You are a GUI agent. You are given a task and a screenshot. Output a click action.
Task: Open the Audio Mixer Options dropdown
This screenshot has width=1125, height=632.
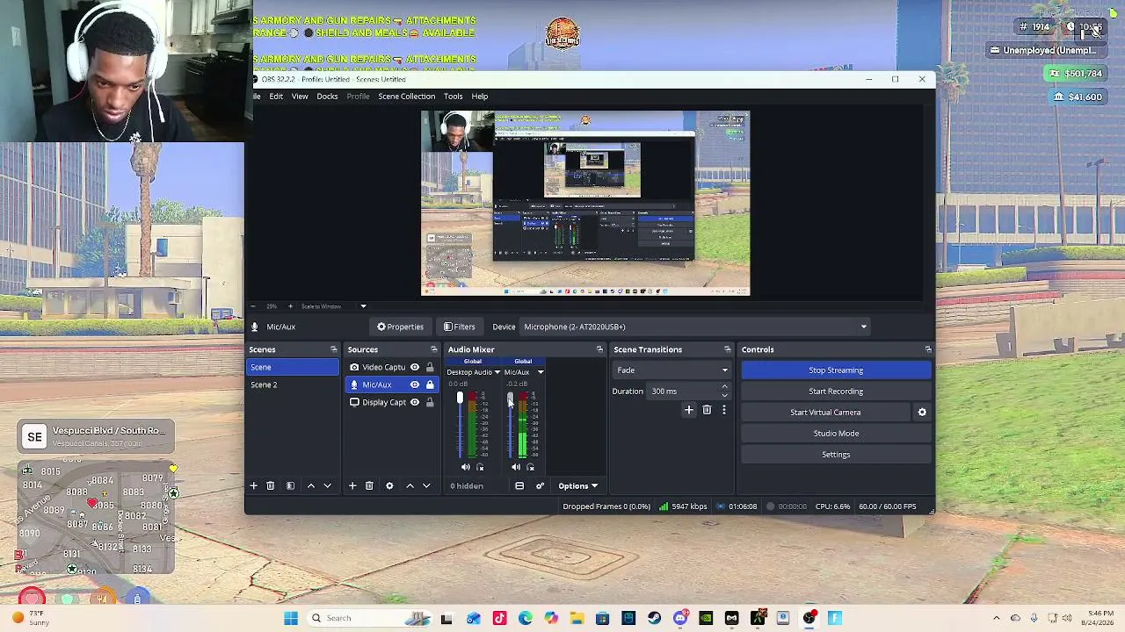click(x=577, y=485)
